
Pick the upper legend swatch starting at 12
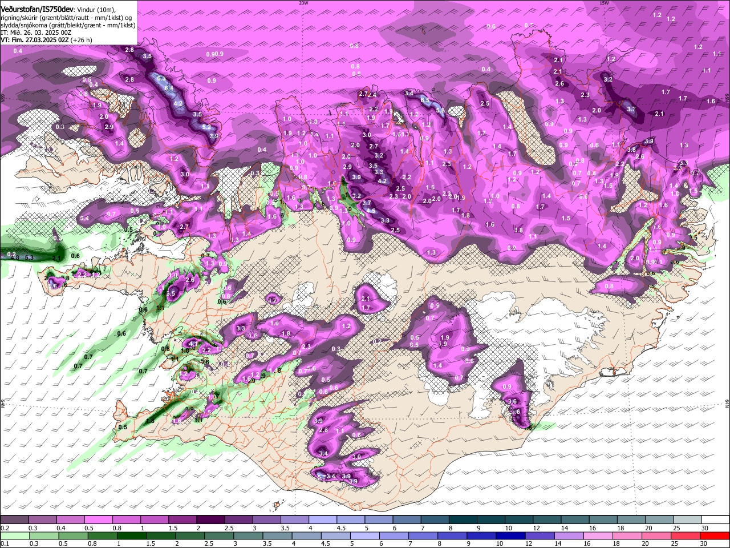(547, 519)
